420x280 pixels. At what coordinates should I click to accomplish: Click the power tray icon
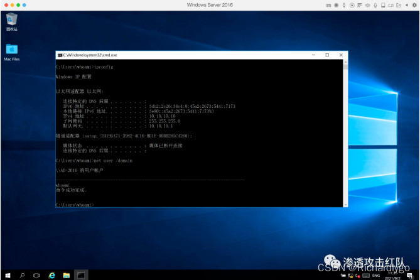click(x=343, y=275)
